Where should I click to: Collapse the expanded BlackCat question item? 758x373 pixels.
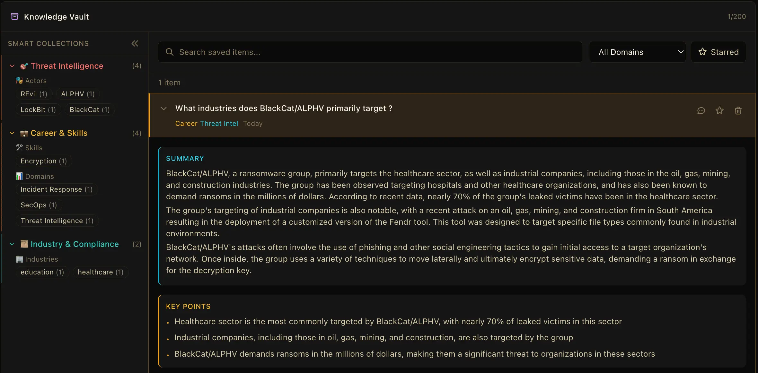click(163, 108)
